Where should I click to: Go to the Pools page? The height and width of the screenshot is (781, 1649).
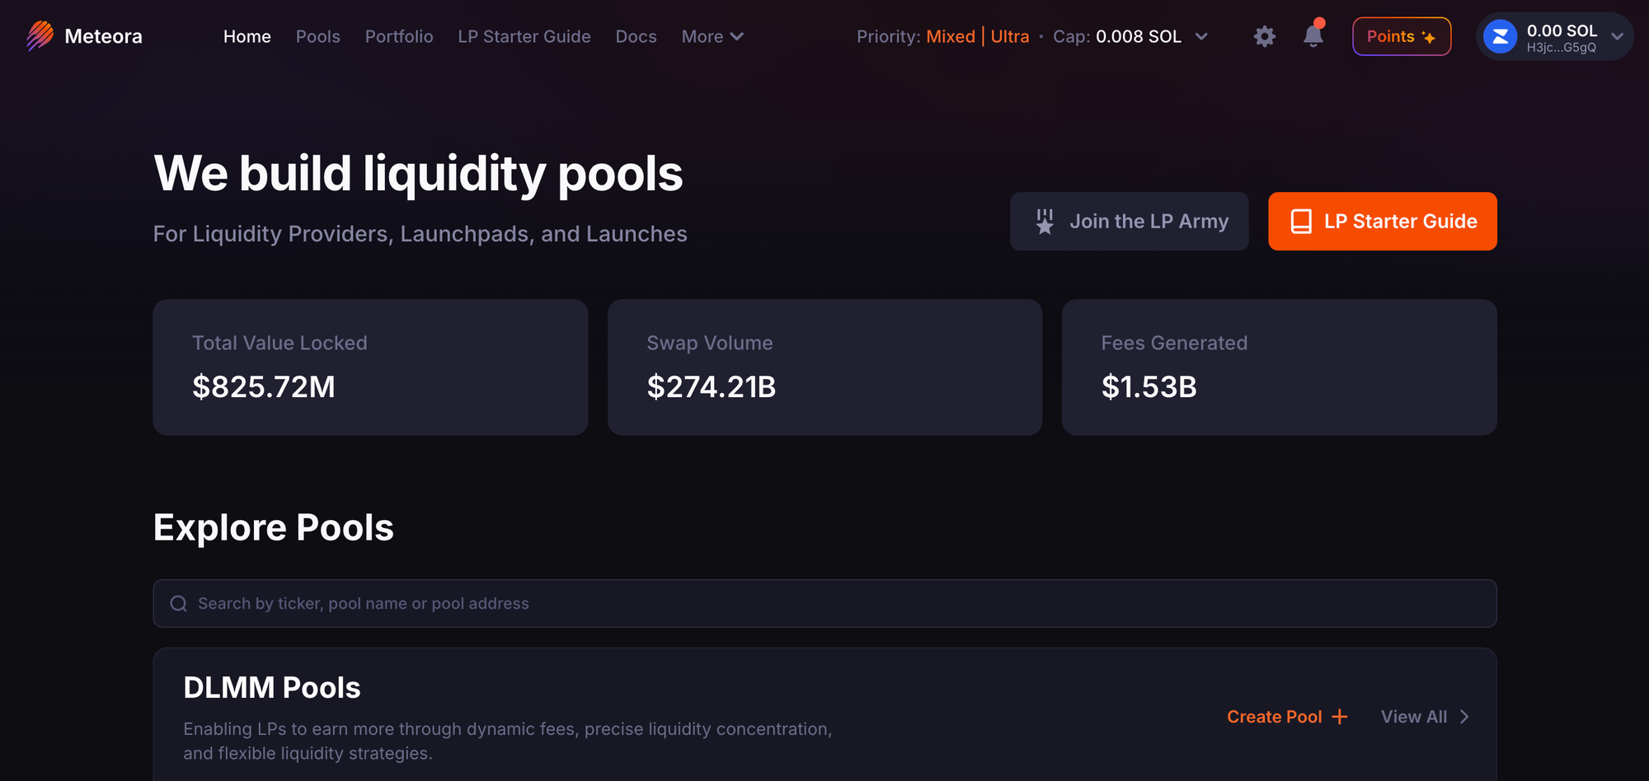pyautogui.click(x=317, y=36)
